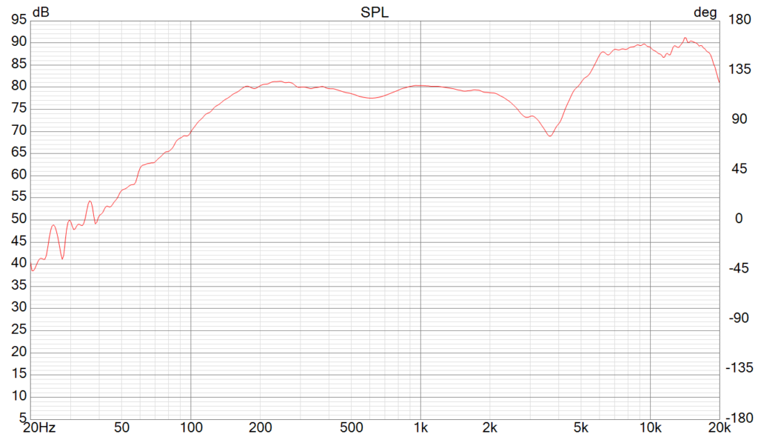
Task: Click the 100 frequency axis label
Action: click(191, 427)
